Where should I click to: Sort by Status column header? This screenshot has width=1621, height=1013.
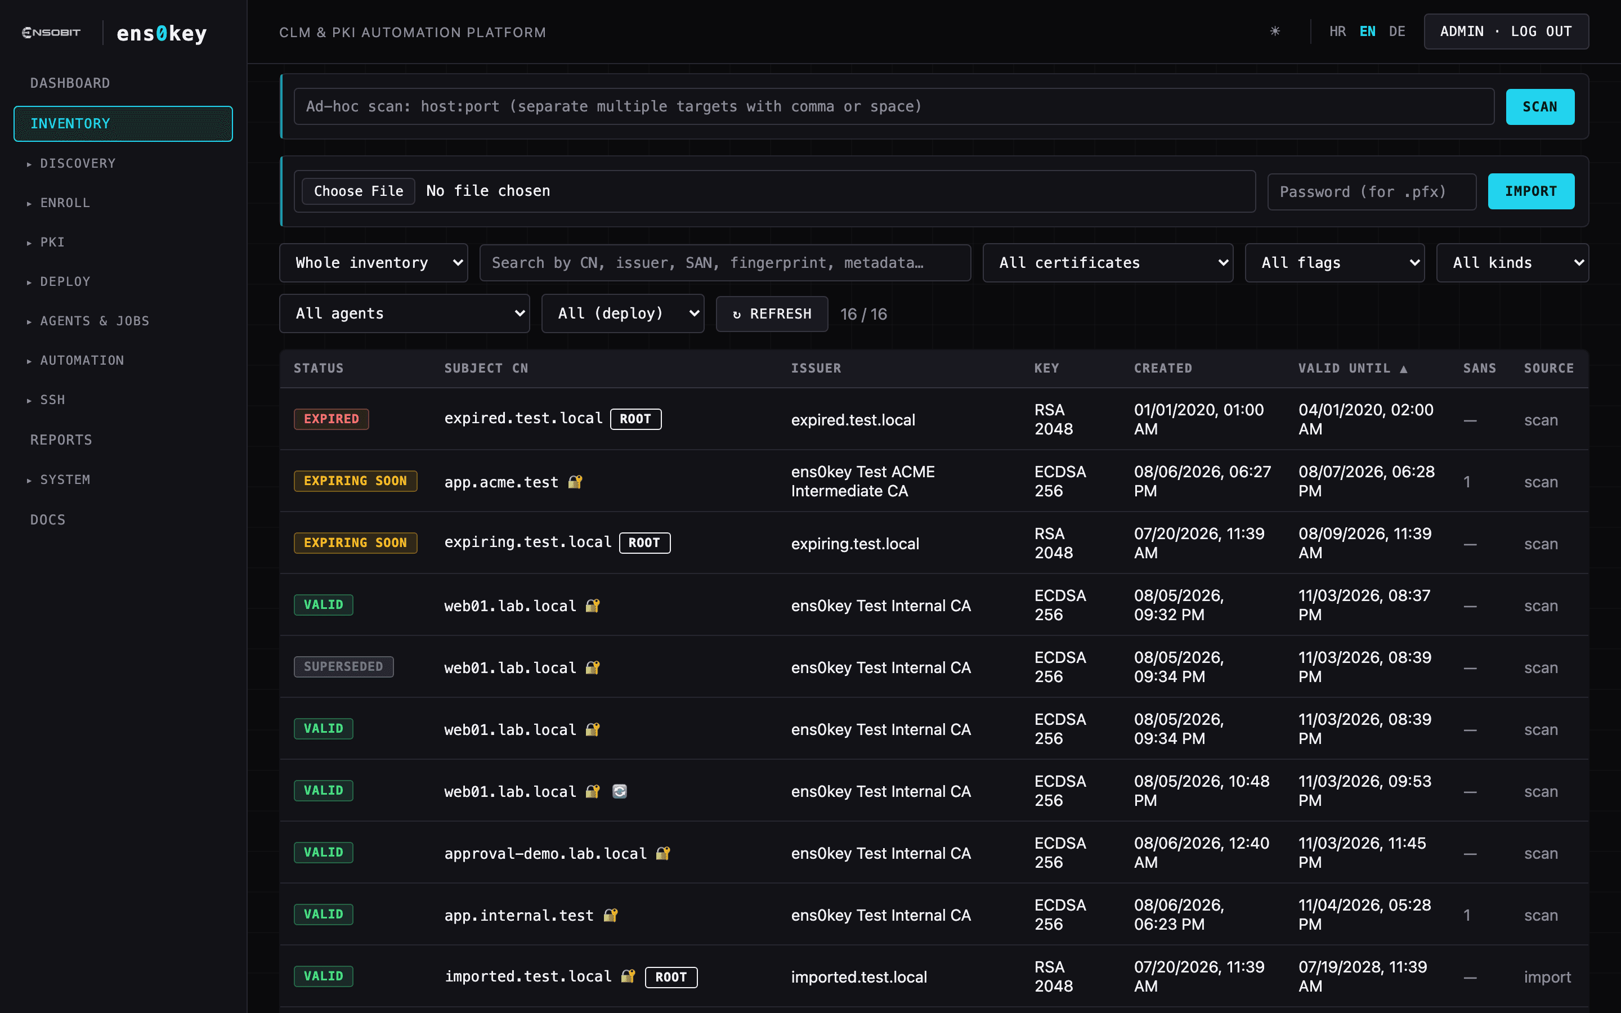point(318,369)
